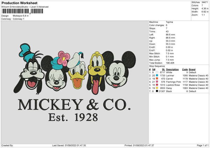Click the Total Bobbin value 196.45ft
This screenshot has height=148, width=210.
pos(170,63)
